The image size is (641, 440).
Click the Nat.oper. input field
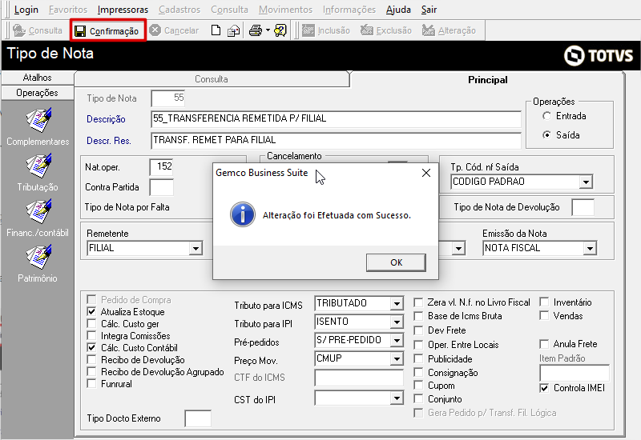pos(162,167)
